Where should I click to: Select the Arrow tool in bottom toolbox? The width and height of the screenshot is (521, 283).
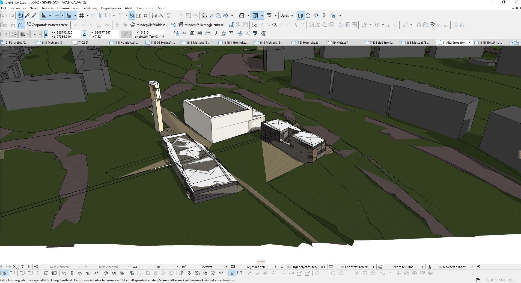4,273
